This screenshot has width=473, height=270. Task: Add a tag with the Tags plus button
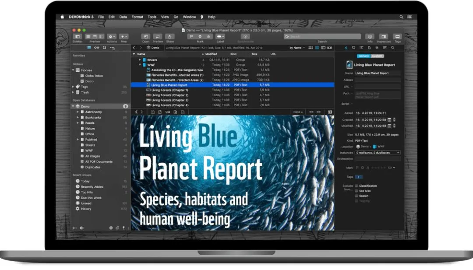click(x=359, y=177)
